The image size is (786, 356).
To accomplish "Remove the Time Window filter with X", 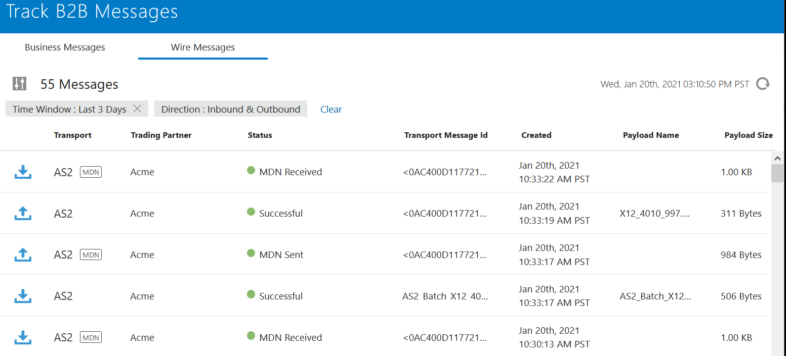I will pyautogui.click(x=137, y=109).
